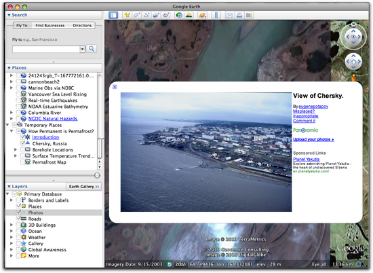Check the Permafrost Map checkbox

pyautogui.click(x=22, y=162)
